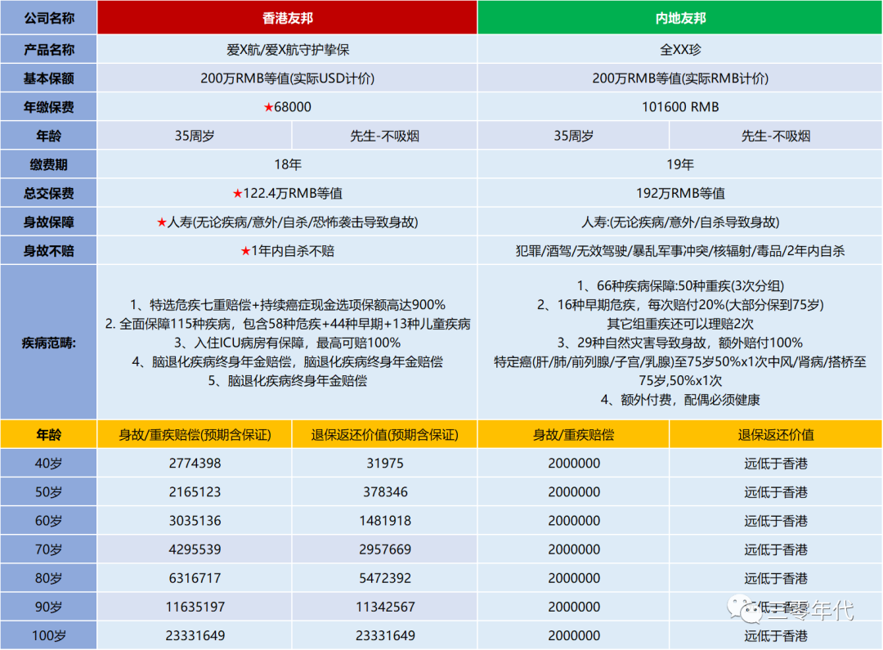
Task: Select the 100岁 row label
Action: pyautogui.click(x=49, y=635)
